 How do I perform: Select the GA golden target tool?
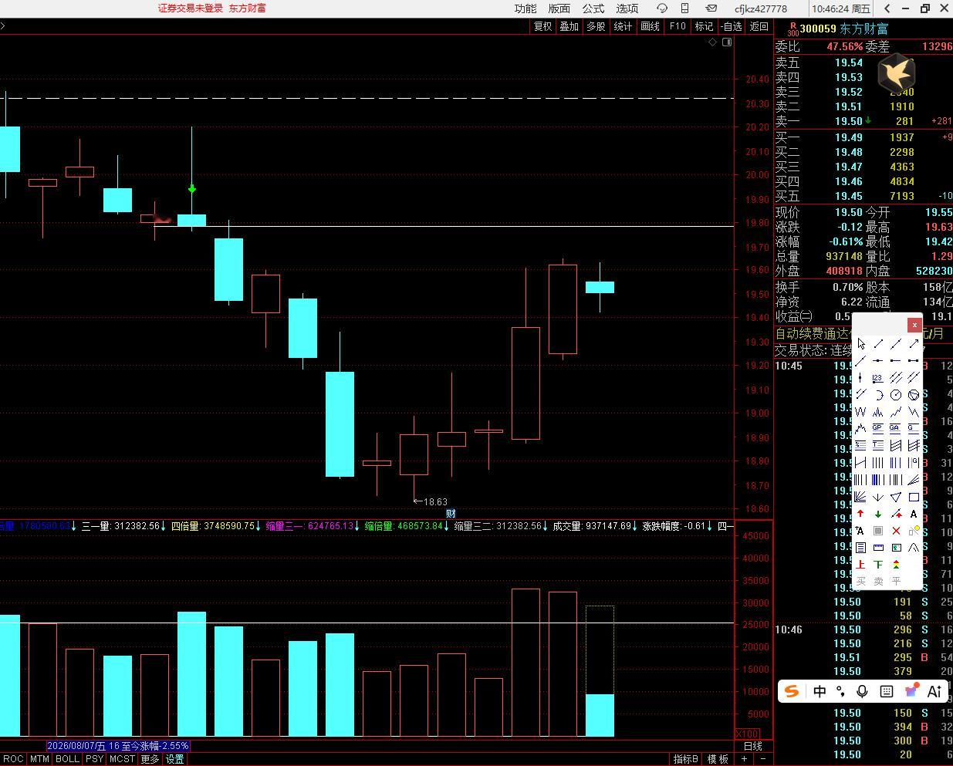(896, 428)
